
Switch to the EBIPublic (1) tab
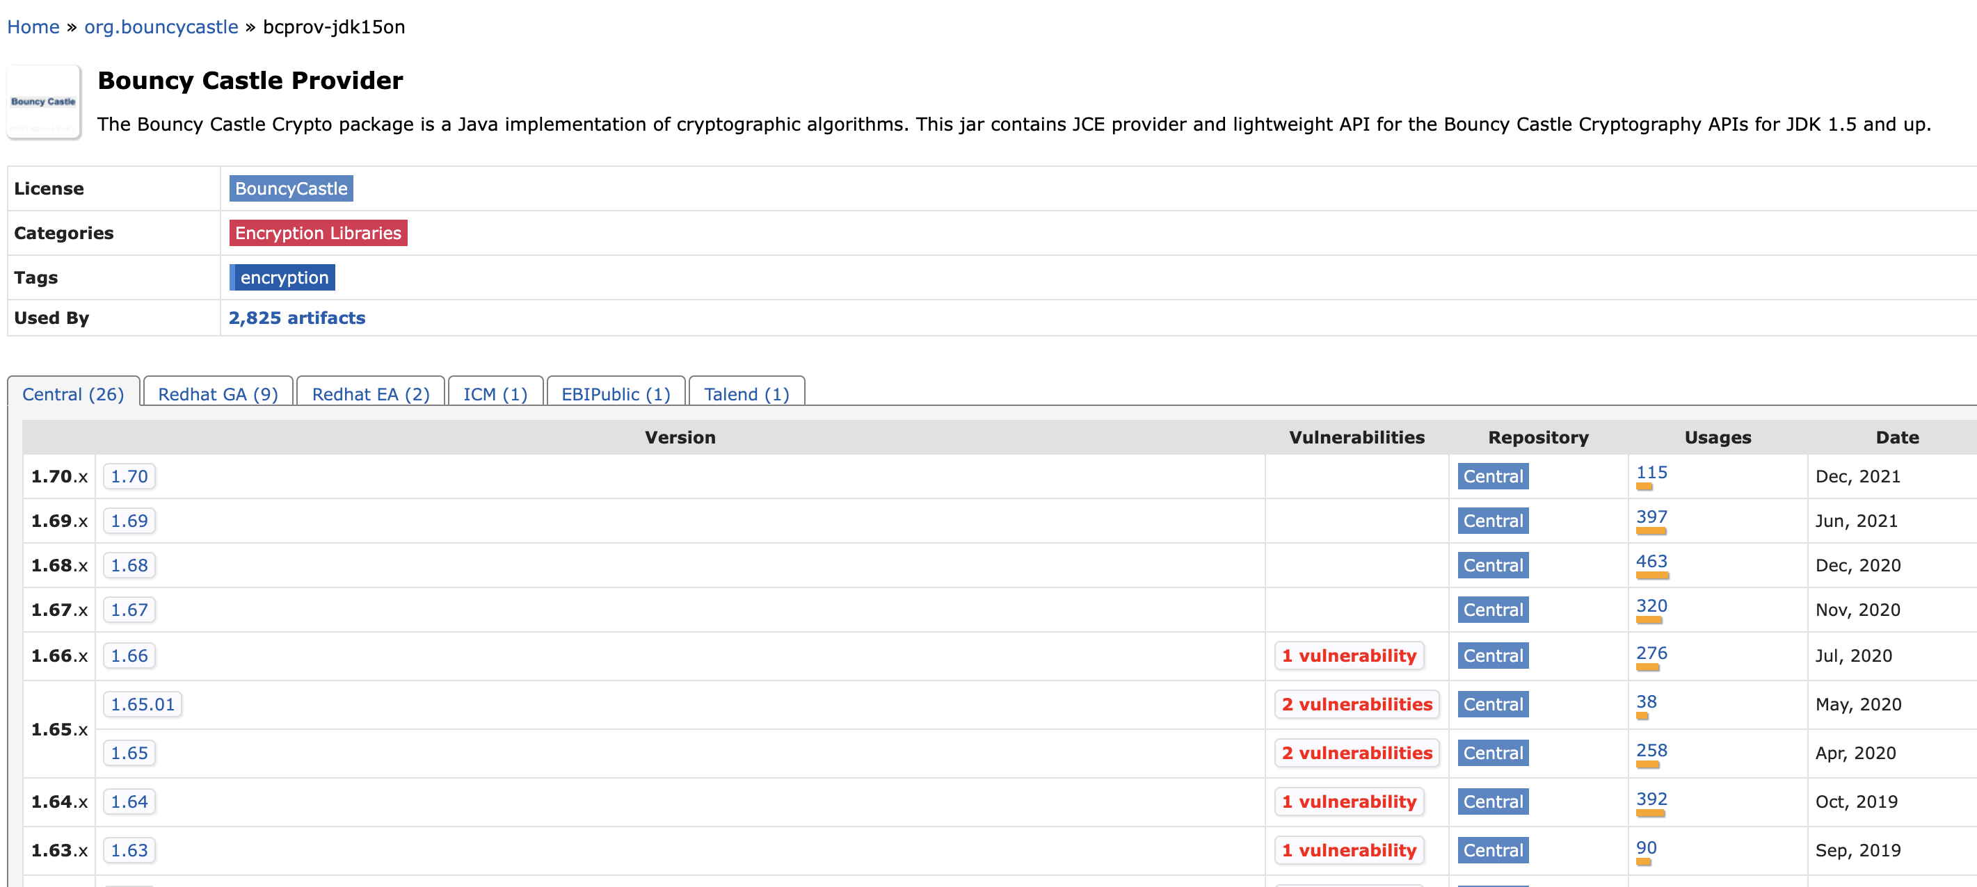[x=616, y=394]
